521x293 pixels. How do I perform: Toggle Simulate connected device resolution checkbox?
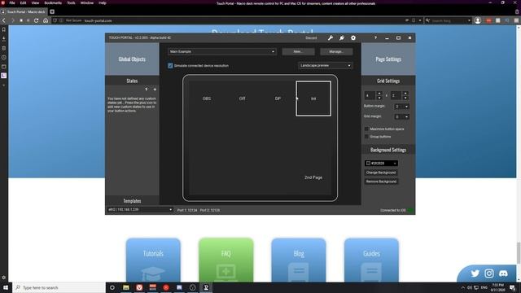tap(170, 66)
